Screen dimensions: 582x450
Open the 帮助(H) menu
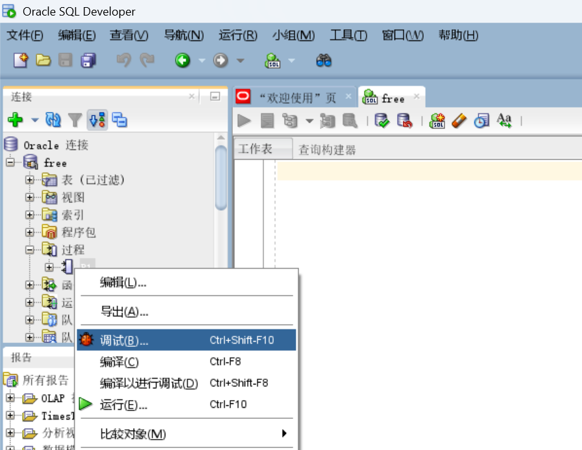point(459,35)
